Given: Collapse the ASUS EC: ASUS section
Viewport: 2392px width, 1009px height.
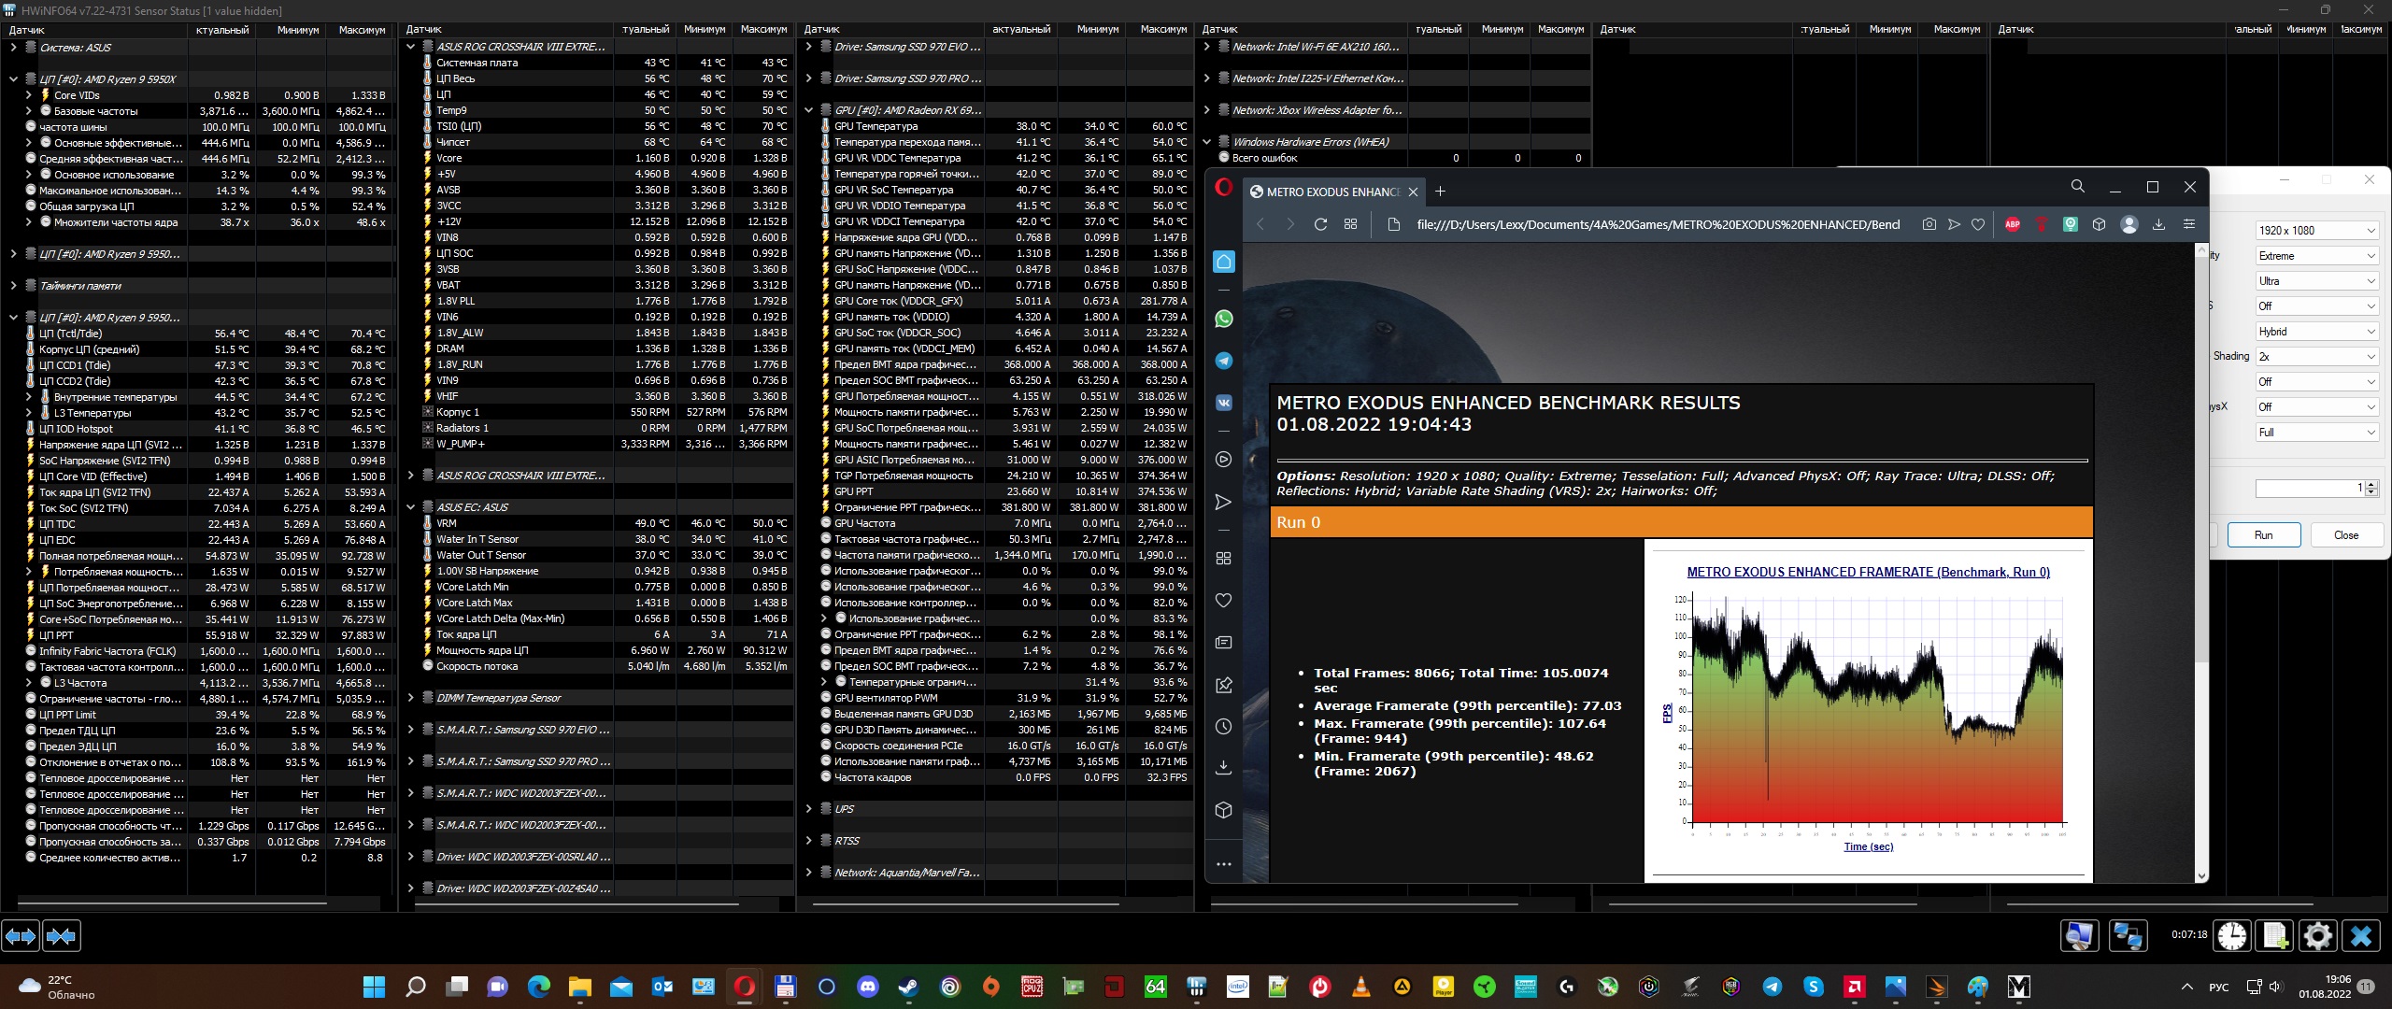Looking at the screenshot, I should (411, 507).
